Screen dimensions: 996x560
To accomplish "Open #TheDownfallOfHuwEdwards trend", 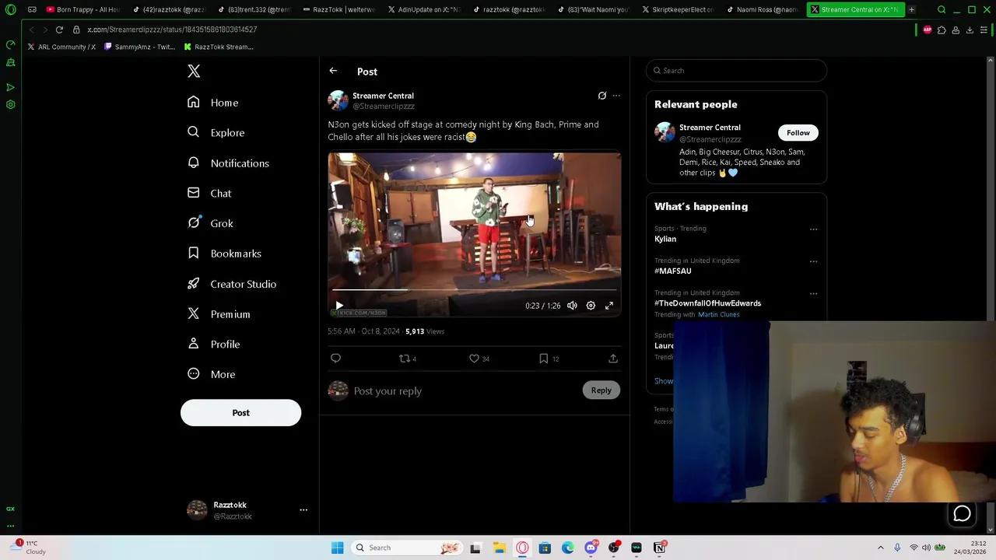I will 707,303.
